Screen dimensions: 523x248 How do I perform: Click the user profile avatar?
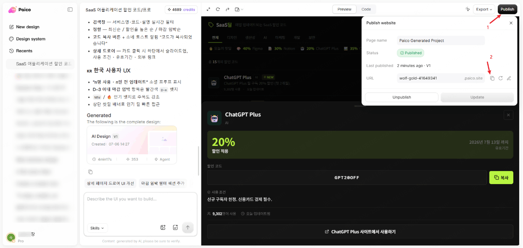[11, 237]
